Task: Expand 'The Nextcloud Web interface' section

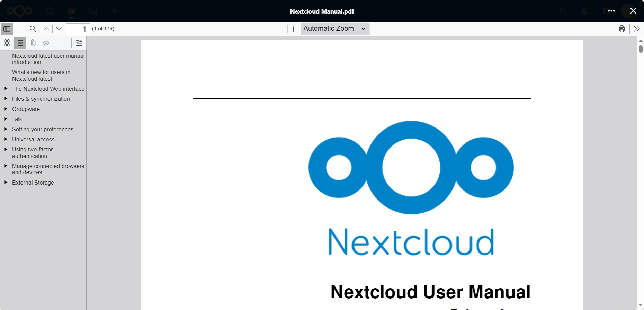Action: tap(6, 89)
